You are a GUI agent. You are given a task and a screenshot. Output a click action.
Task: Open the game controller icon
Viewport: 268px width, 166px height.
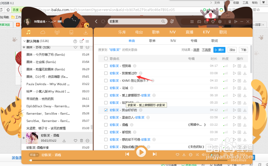pyautogui.click(x=199, y=21)
